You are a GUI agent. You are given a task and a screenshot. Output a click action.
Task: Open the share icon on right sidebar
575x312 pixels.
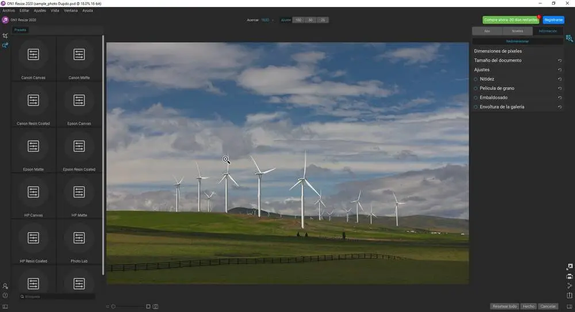point(569,286)
